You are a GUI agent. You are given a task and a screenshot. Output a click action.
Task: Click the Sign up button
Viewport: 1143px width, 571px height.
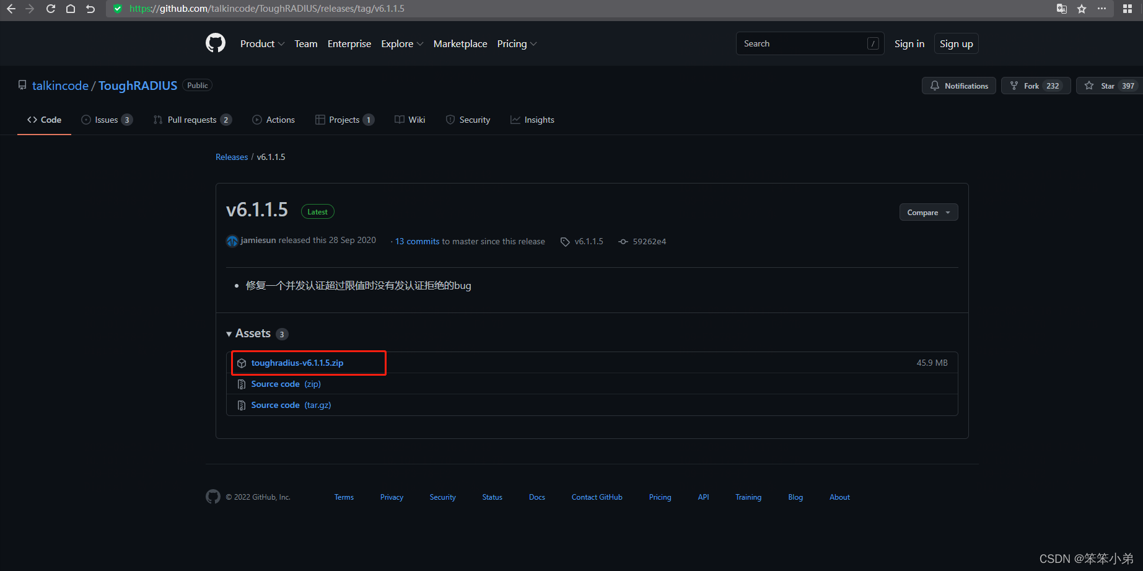tap(957, 43)
